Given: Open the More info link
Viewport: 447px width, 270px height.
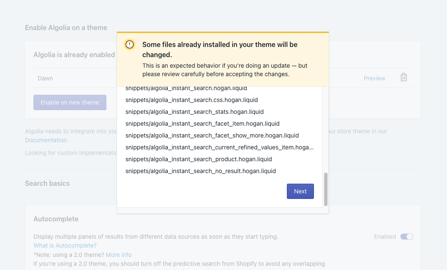Looking at the screenshot, I should [119, 255].
